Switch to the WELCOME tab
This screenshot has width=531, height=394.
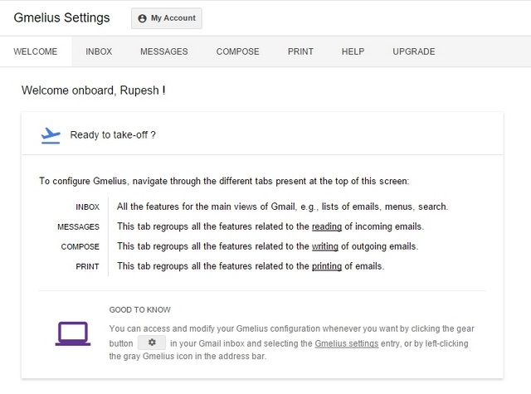click(x=36, y=51)
